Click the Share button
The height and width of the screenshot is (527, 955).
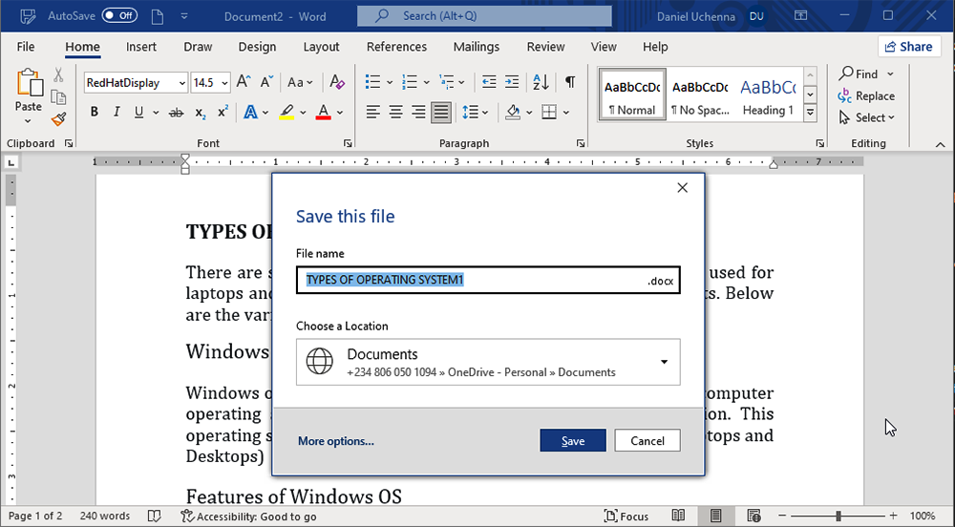tap(909, 47)
